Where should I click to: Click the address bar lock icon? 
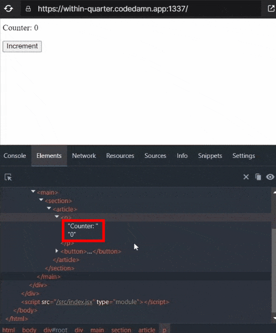[x=28, y=9]
